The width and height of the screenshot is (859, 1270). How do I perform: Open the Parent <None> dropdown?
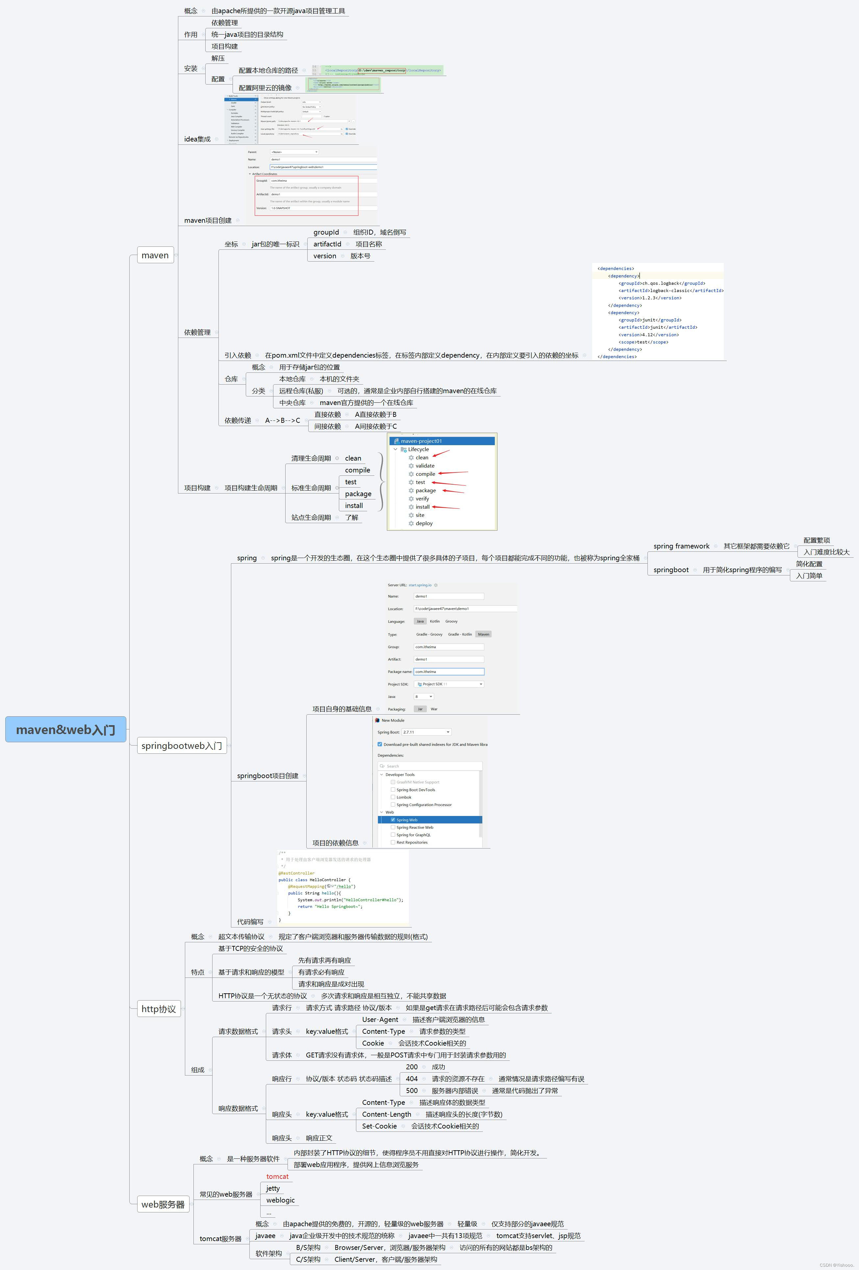[294, 152]
